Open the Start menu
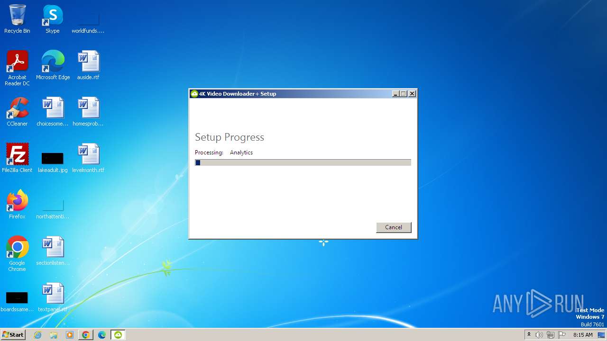 click(13, 335)
